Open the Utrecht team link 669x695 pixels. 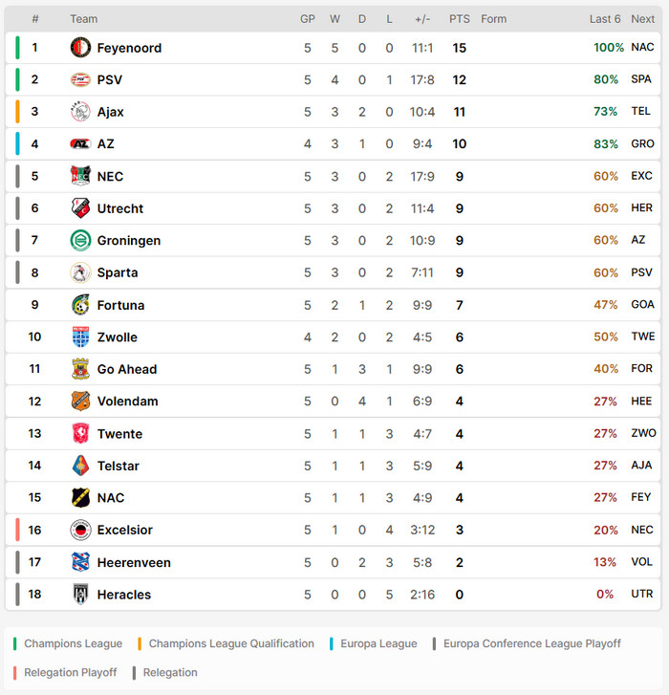coord(120,208)
